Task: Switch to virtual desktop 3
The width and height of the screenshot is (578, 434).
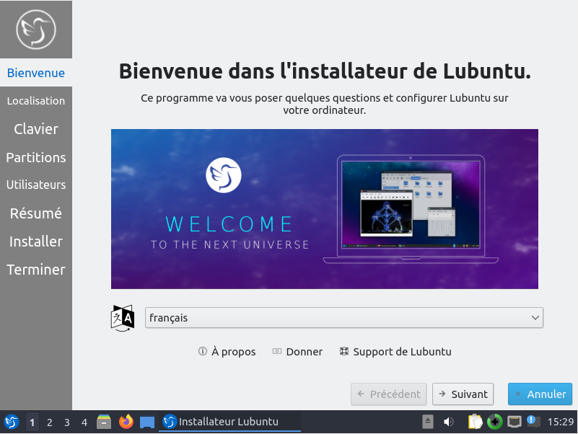Action: click(66, 422)
